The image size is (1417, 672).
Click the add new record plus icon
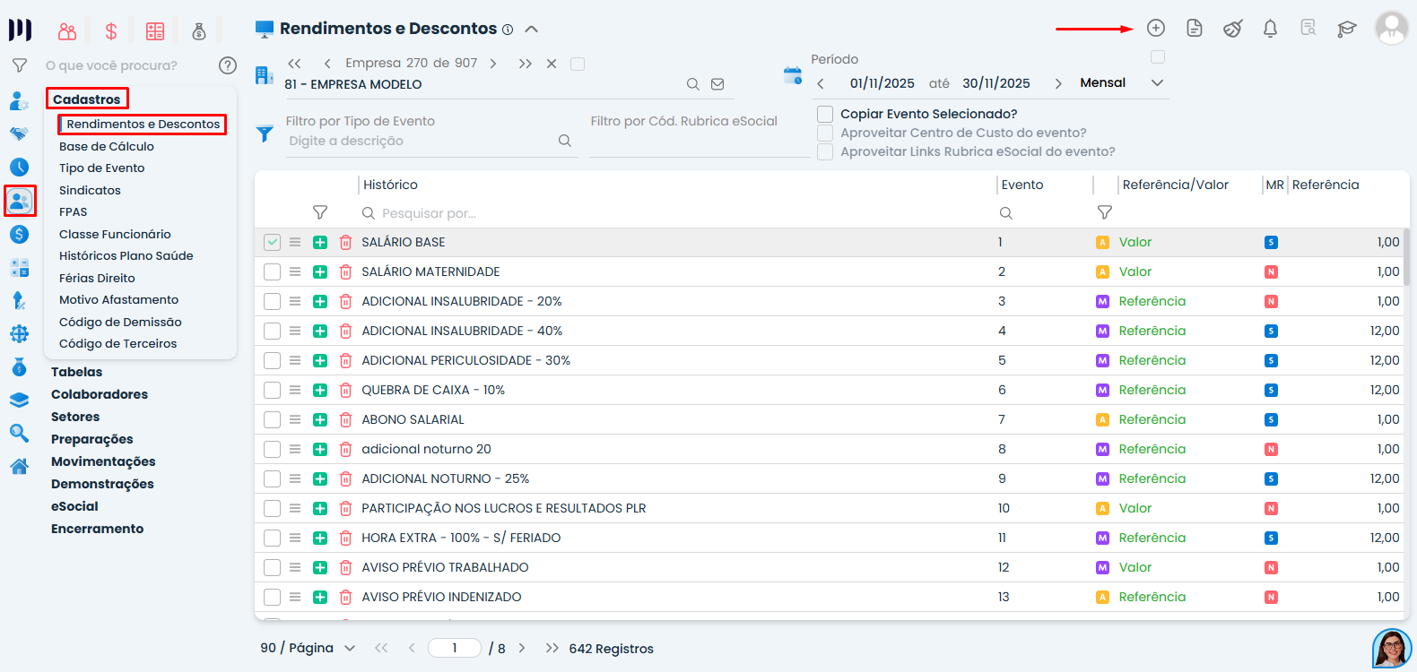(1156, 29)
